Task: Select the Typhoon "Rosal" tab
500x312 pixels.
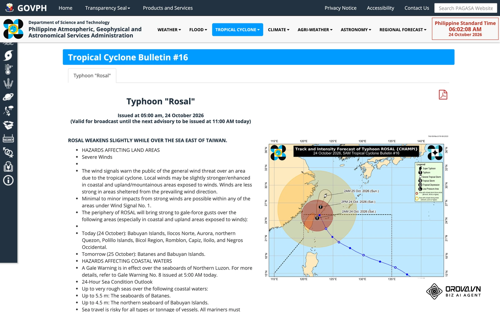Action: tap(92, 76)
